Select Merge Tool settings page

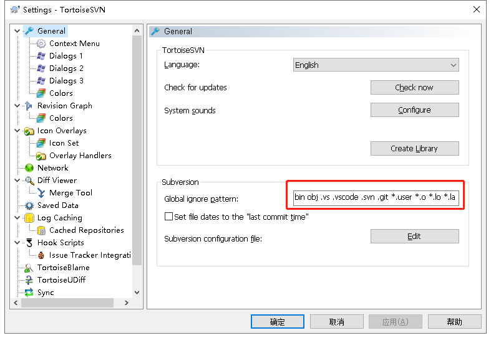click(70, 193)
